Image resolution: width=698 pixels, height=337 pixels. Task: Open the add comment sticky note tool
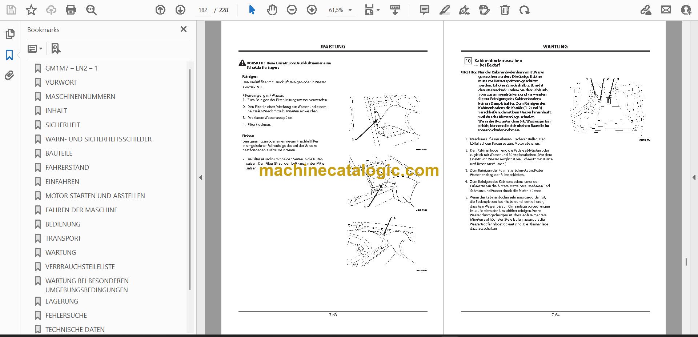point(424,10)
